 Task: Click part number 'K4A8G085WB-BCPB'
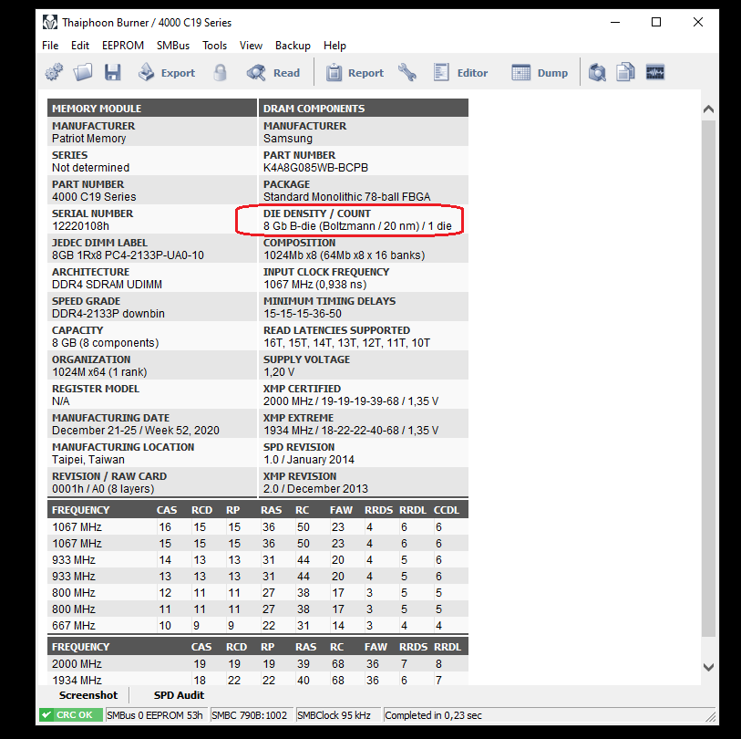[315, 168]
